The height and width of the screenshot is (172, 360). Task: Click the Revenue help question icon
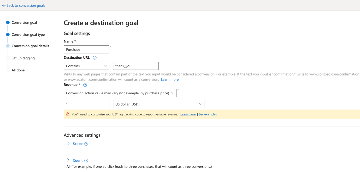[x=85, y=85]
